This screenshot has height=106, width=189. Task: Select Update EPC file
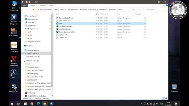pyautogui.click(x=63, y=35)
